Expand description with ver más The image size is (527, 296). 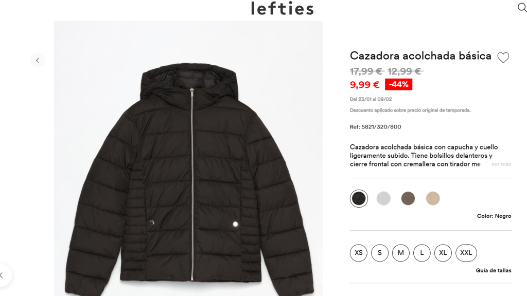[x=501, y=164]
